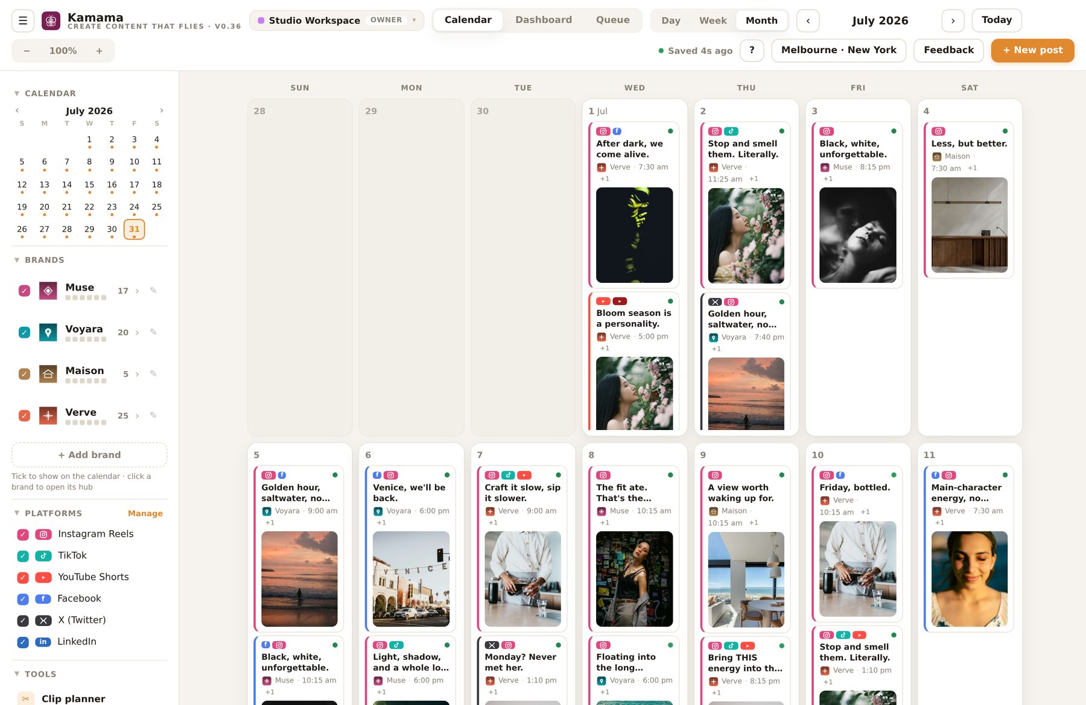Click the Add brand button
Screen dimensions: 1086x705
(89, 455)
